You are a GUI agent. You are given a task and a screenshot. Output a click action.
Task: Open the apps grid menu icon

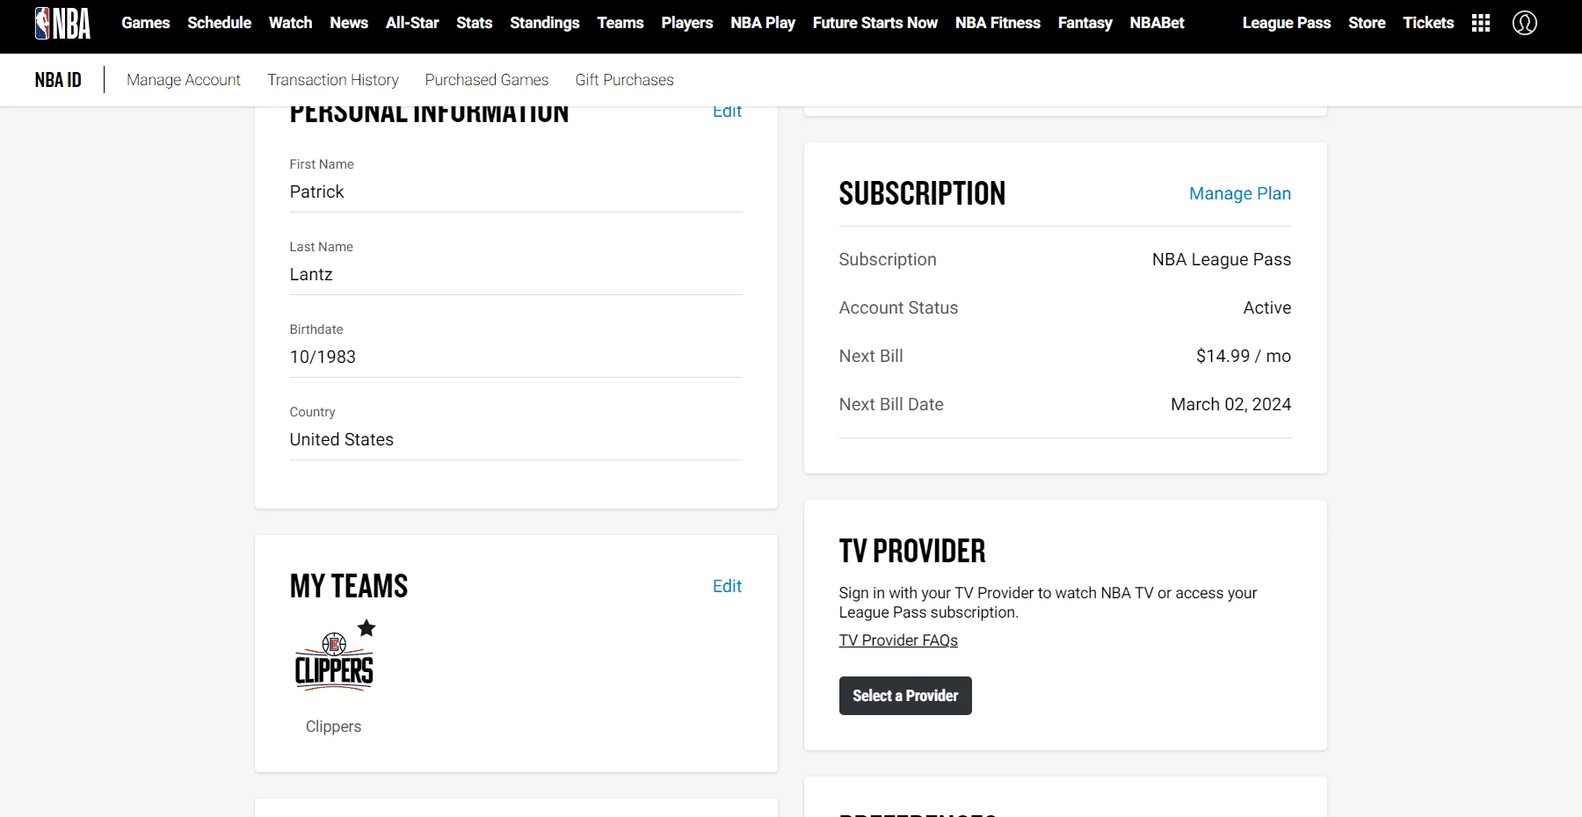[x=1481, y=23]
